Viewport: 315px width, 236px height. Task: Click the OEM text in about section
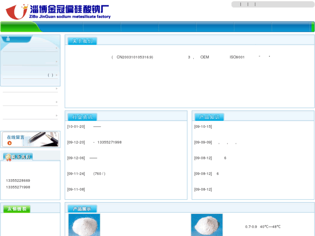pos(205,57)
